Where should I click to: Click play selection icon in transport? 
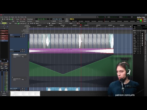[x=9, y=19]
